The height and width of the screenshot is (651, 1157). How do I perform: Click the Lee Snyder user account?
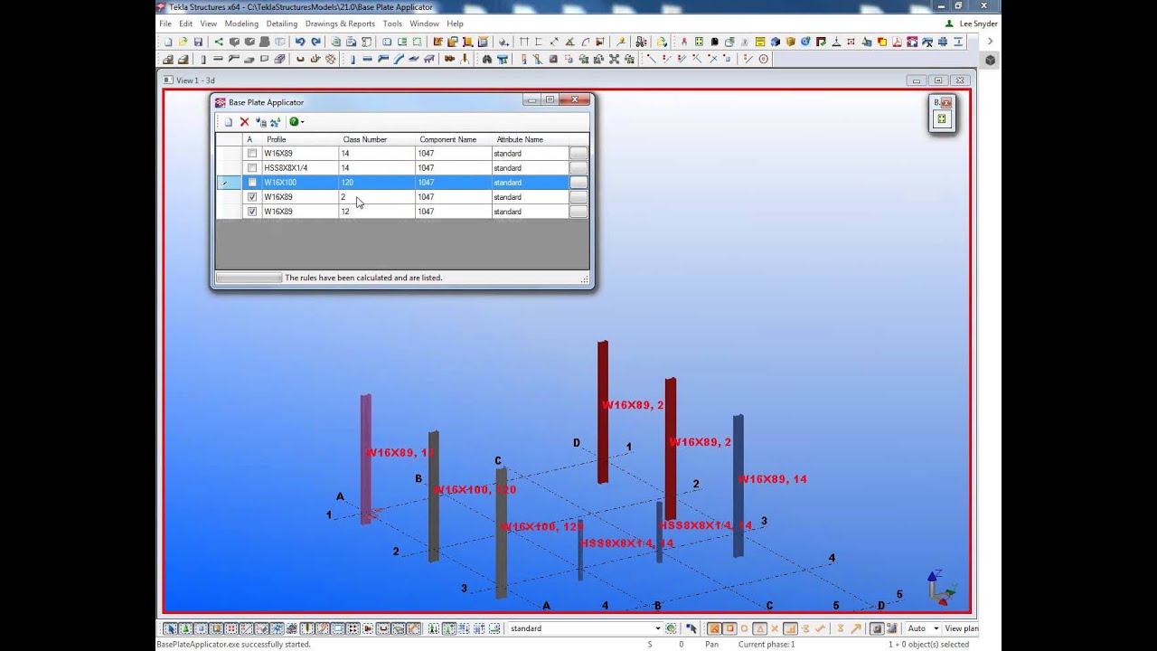pyautogui.click(x=973, y=24)
